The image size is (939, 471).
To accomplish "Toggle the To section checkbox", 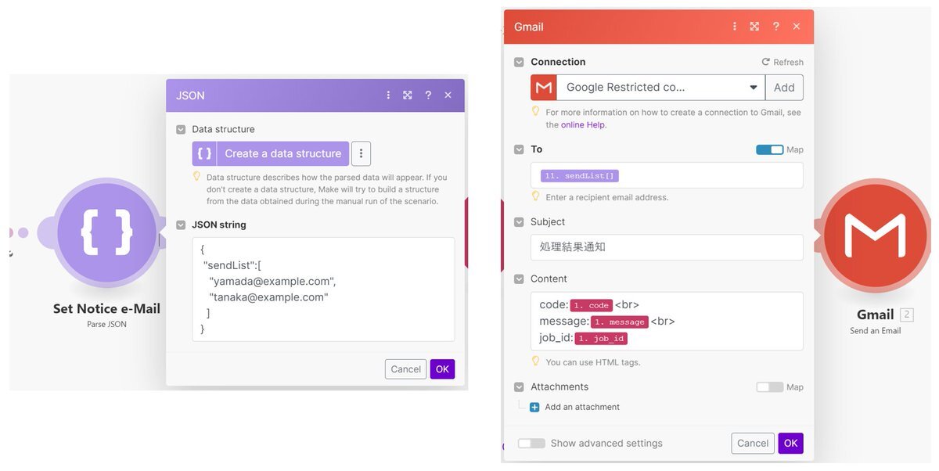I will [519, 149].
